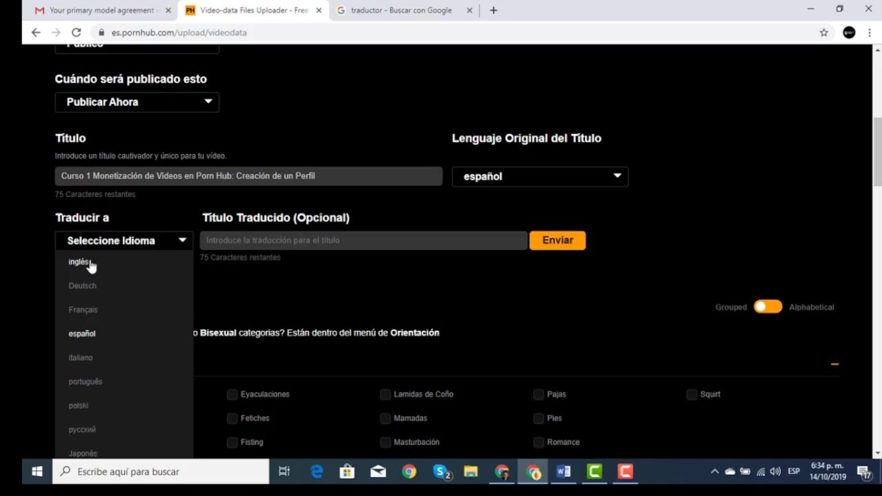Choose Deutsch from the language dropdown
Screen dimensions: 882x496
[83, 286]
